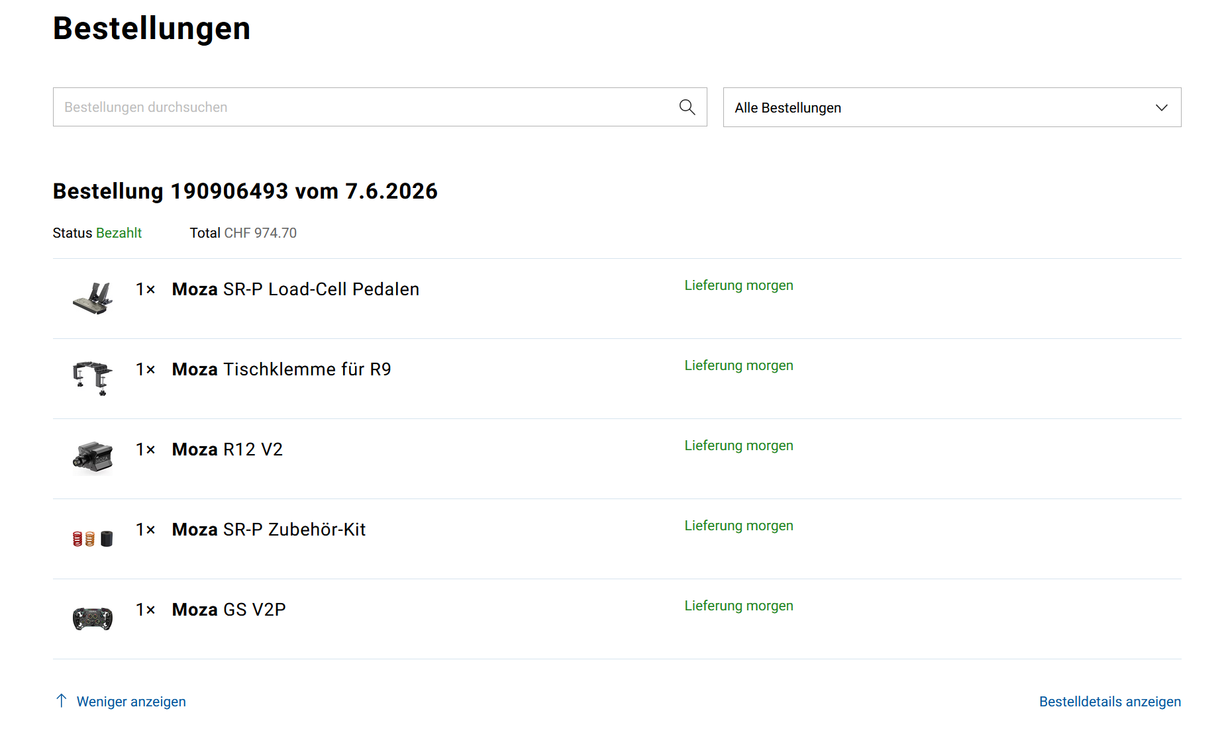
Task: Click the magnifier search icon
Action: tap(687, 107)
